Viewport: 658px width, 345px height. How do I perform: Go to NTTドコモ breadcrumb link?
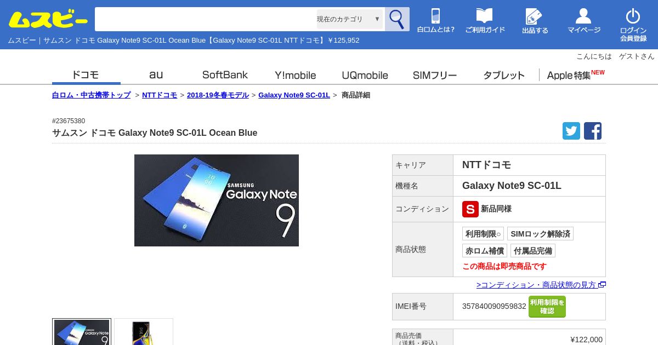pyautogui.click(x=160, y=95)
